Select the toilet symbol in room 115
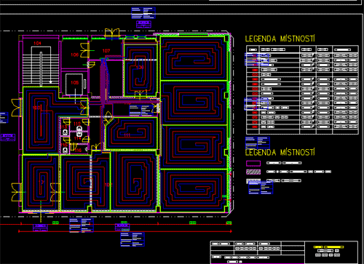 65,151
